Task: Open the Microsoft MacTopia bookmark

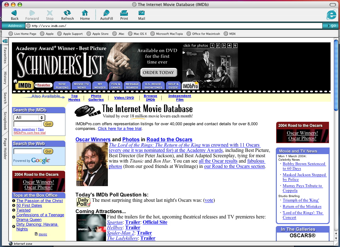Action: (166, 34)
